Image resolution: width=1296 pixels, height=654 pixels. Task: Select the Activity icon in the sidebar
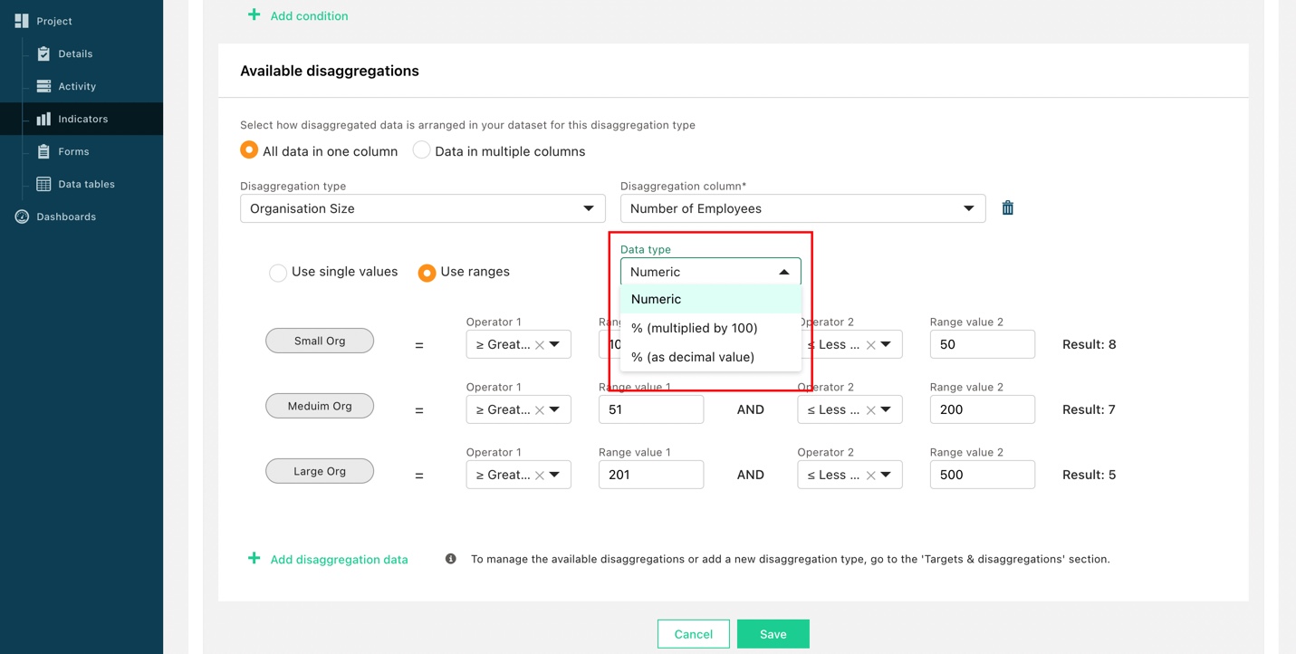point(44,86)
